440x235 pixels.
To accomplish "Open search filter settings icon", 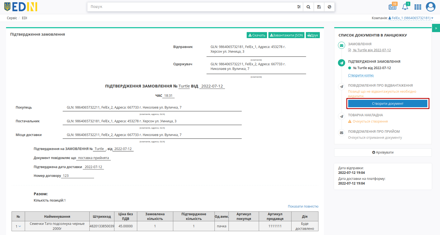I will click(x=299, y=7).
